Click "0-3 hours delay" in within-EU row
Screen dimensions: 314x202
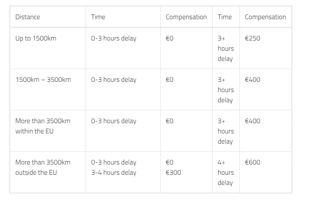coord(114,121)
